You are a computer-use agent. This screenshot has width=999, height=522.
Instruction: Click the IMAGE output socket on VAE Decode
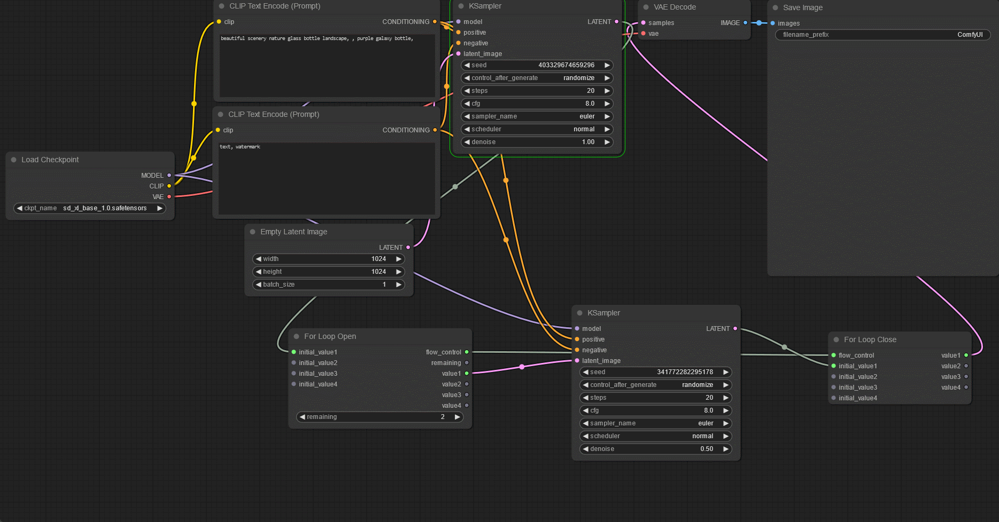[746, 22]
